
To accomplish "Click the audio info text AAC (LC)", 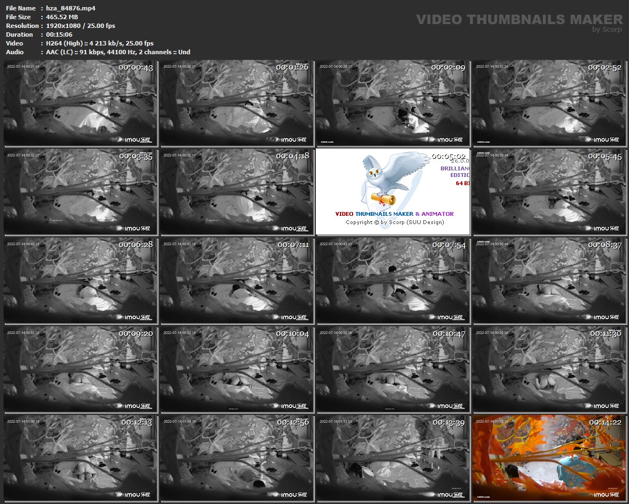I will pyautogui.click(x=59, y=52).
